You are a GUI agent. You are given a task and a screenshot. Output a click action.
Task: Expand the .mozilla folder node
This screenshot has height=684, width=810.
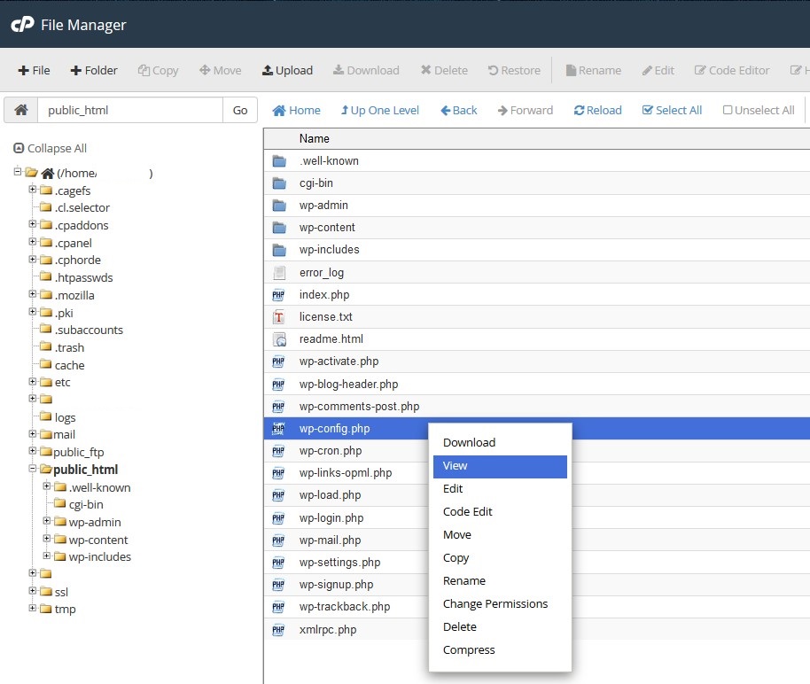point(33,294)
